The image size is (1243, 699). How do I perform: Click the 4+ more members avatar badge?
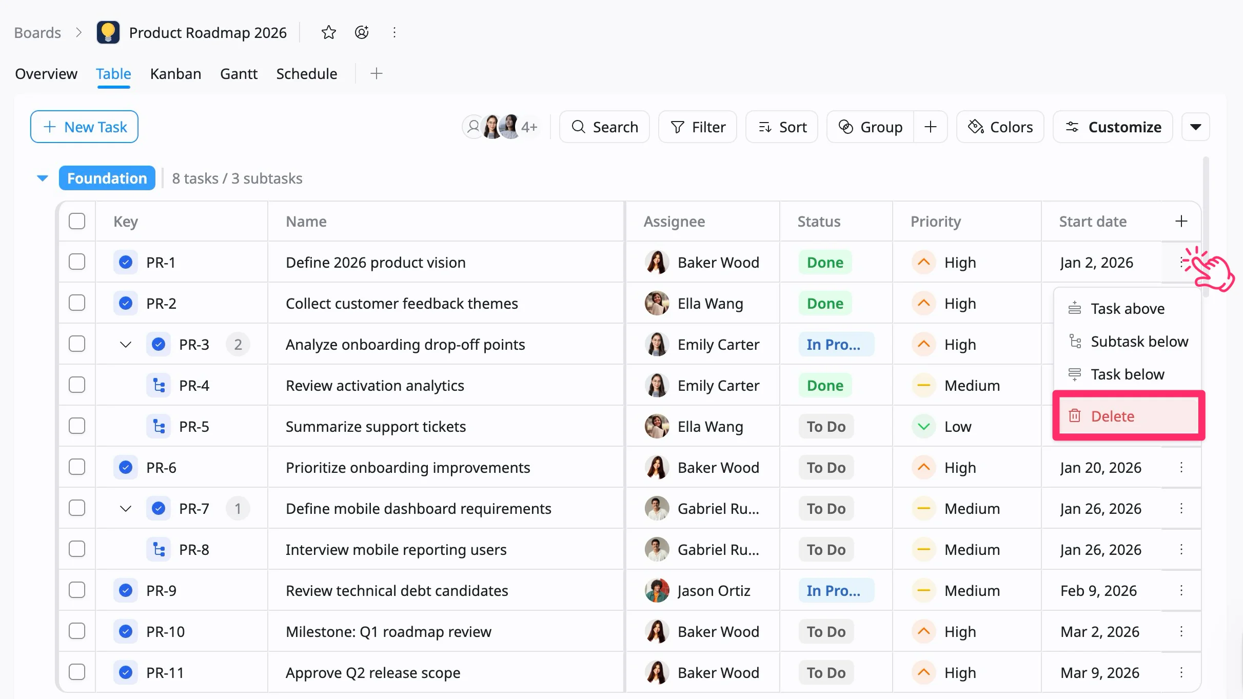(x=529, y=127)
